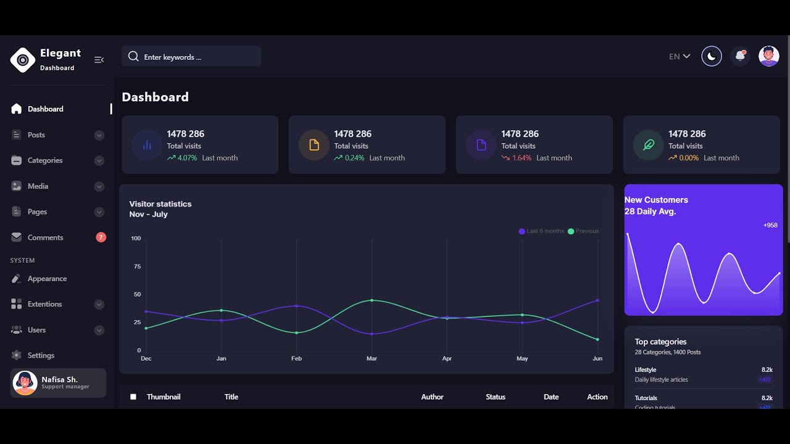Click the Visitor statistics heading
This screenshot has width=790, height=444.
[160, 204]
